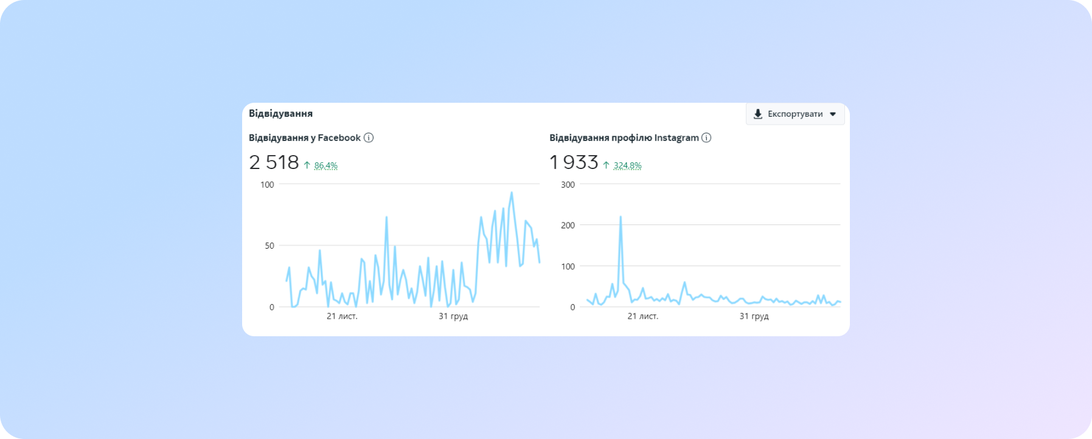Click the 21 лист. label under Facebook chart
This screenshot has width=1092, height=439.
342,316
